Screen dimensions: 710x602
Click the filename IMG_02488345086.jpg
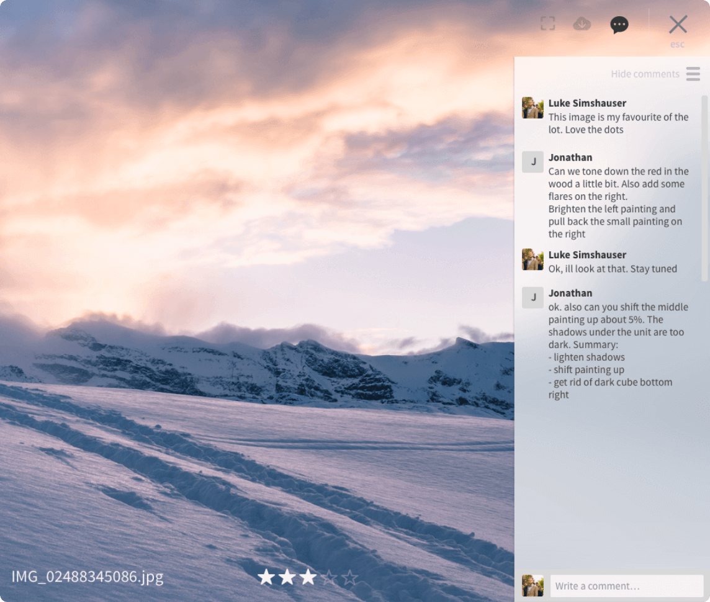(x=88, y=577)
